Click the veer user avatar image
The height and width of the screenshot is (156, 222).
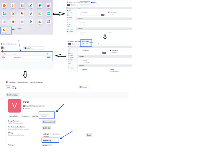(x=15, y=106)
